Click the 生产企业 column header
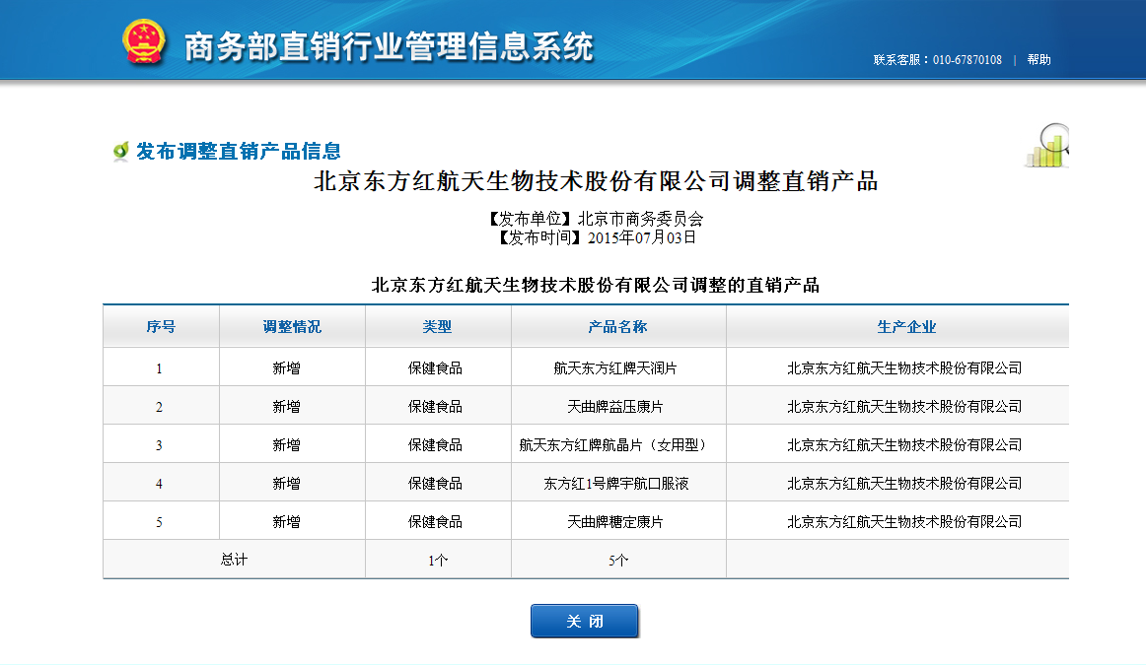Viewport: 1146px width, 665px height. (906, 327)
